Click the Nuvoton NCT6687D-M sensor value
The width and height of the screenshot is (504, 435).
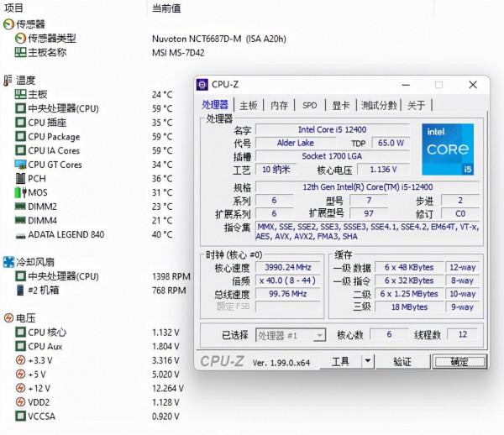coord(219,39)
